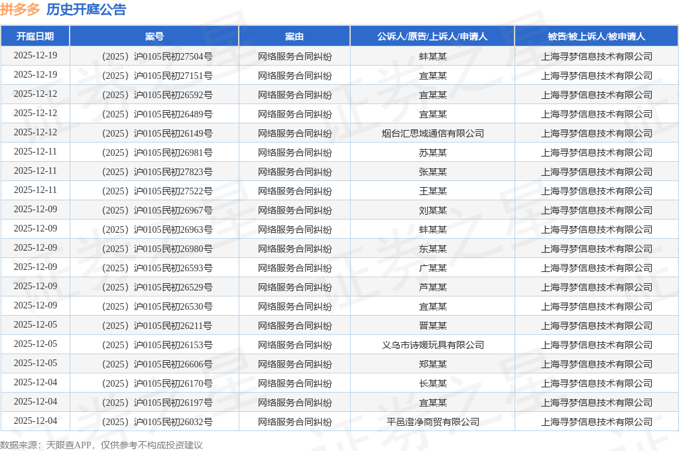This screenshot has width=679, height=451.
Task: Click date 2025-12-12 in the 26149号 row
Action: click(x=35, y=133)
